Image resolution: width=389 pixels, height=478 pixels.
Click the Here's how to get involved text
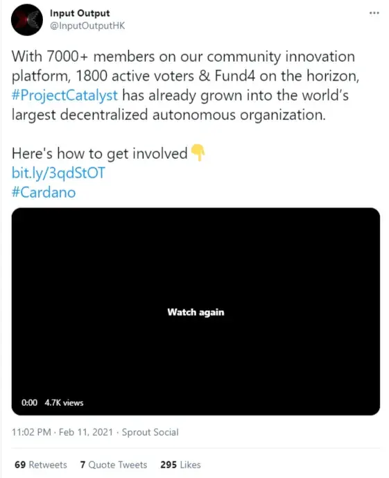click(99, 153)
